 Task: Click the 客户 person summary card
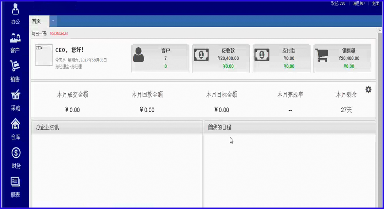coord(160,58)
